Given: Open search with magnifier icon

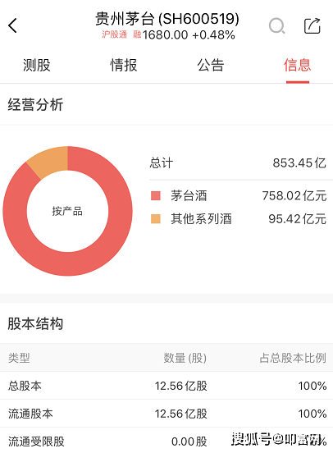Looking at the screenshot, I should coord(277,26).
